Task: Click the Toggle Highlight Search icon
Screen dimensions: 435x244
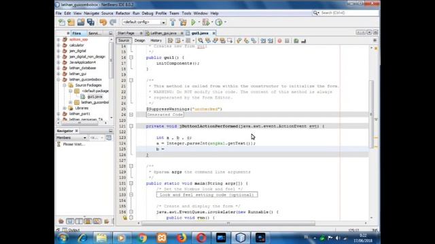Action: pyautogui.click(x=222, y=41)
